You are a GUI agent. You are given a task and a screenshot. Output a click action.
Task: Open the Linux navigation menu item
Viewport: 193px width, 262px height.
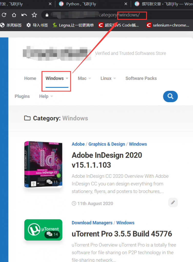coord(106,78)
